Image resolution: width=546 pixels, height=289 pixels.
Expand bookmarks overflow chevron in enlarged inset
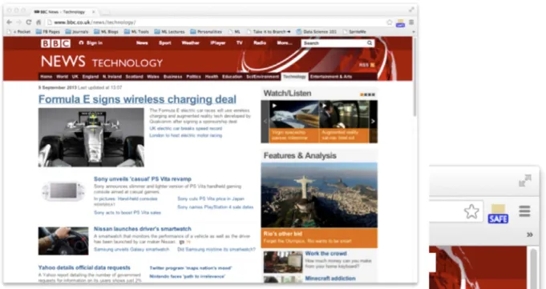tap(530, 235)
